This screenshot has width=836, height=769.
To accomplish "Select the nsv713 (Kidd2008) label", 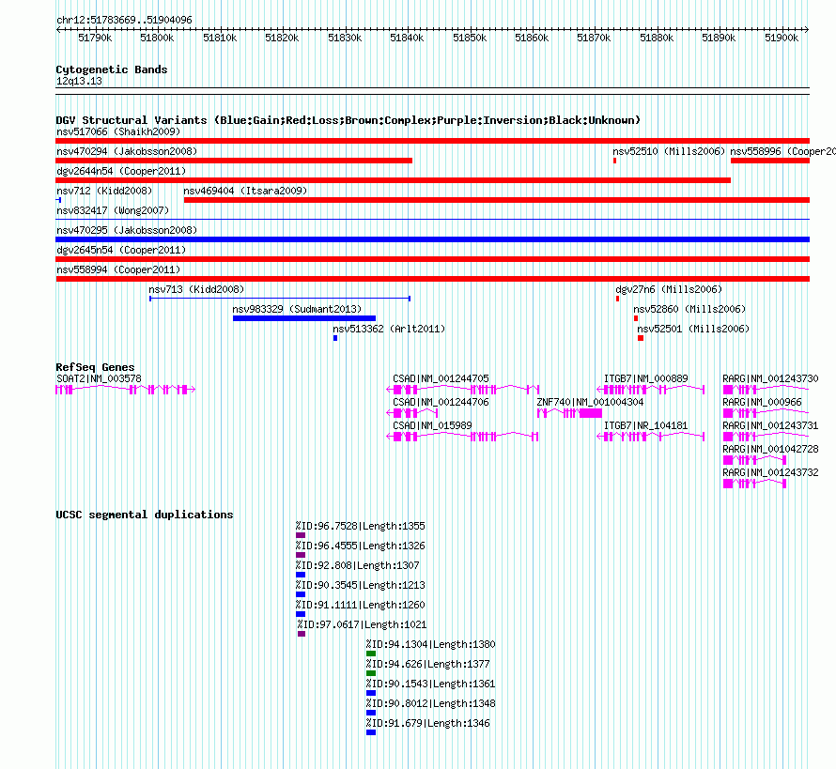I will [196, 289].
